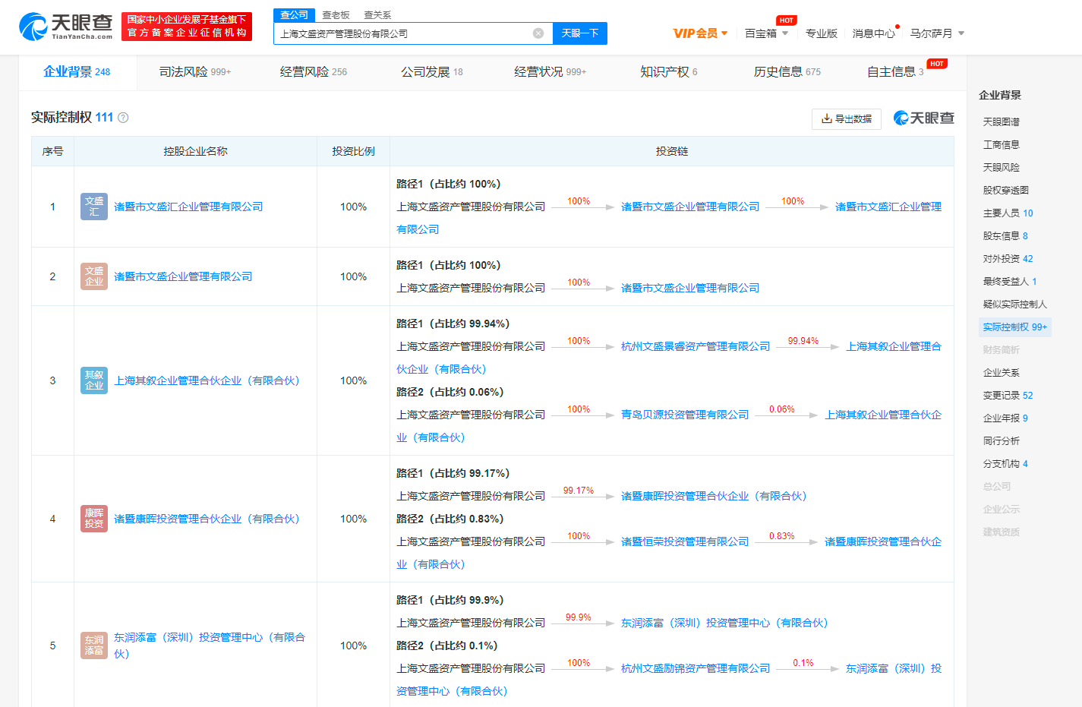
Task: Click 诸暨恒荣投资管理有限公司 in investment chain
Action: pos(685,541)
